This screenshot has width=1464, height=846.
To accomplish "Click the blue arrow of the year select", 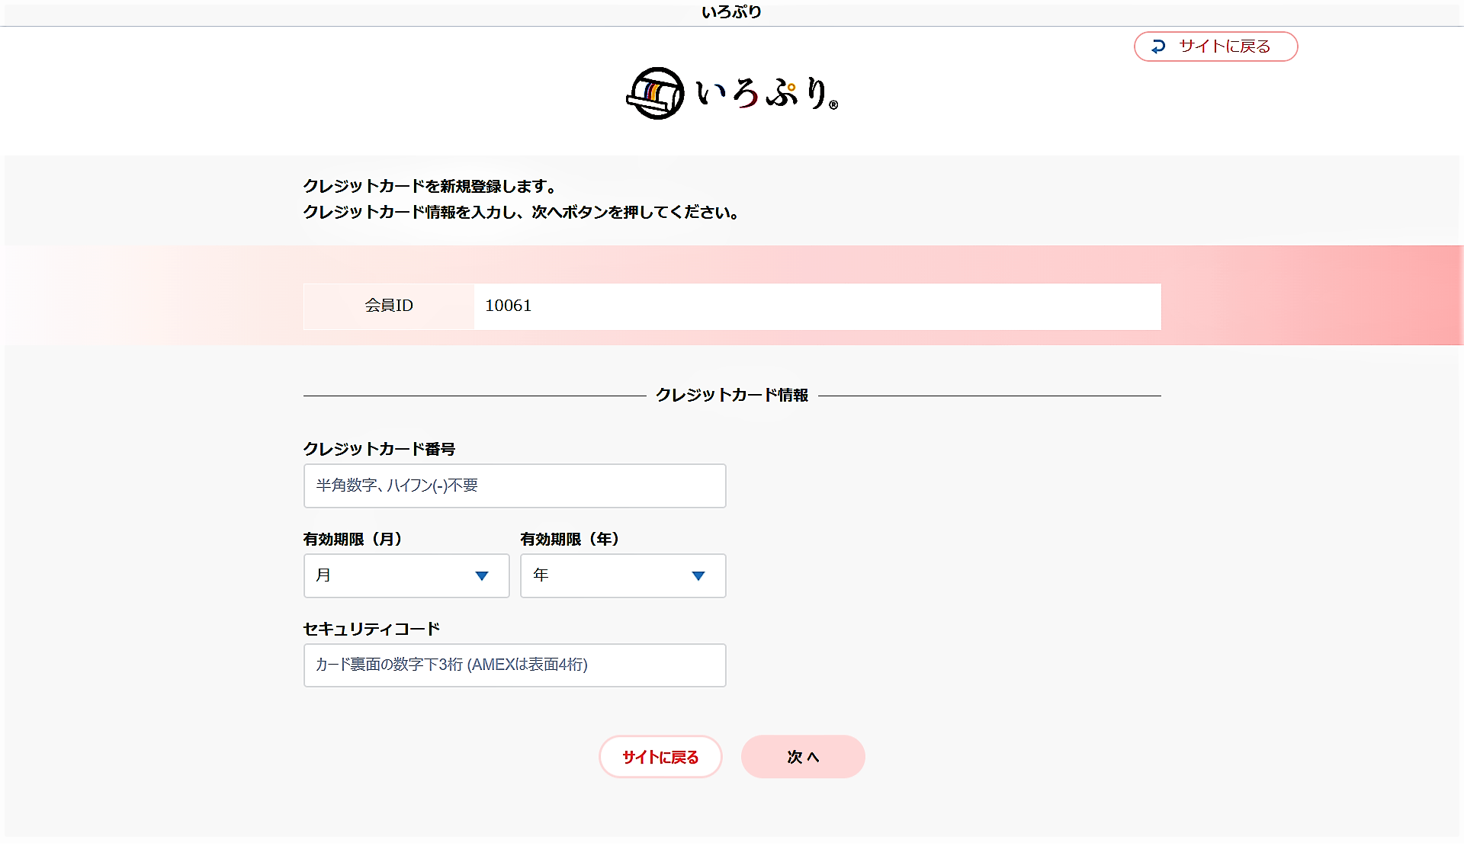I will pos(698,576).
